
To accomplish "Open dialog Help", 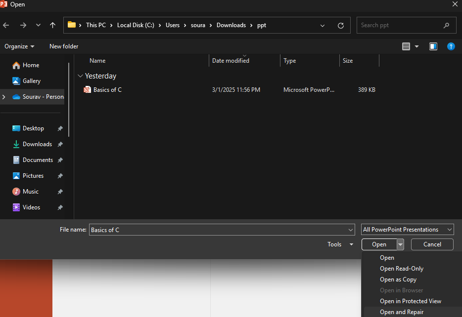I will (x=451, y=46).
